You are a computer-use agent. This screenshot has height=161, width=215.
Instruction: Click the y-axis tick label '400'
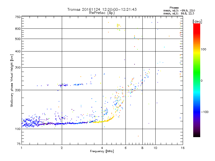point(18,51)
